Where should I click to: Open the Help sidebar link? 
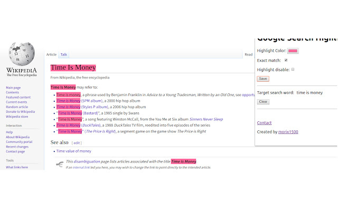click(10, 132)
